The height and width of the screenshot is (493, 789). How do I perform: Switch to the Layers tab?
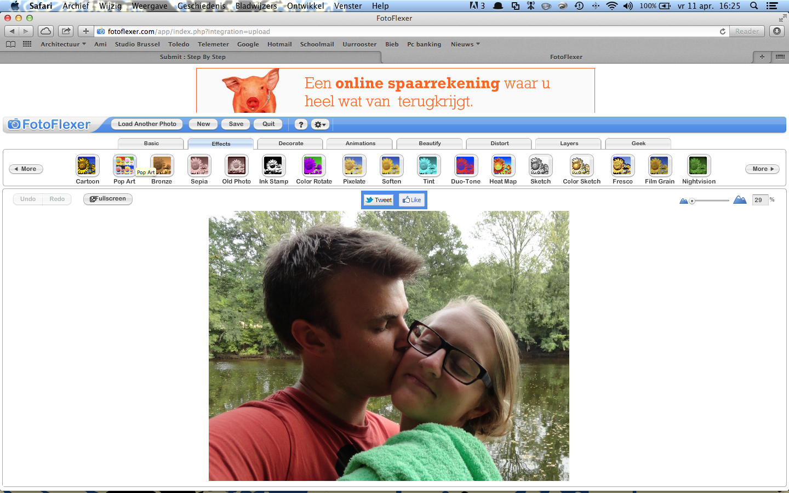(569, 144)
